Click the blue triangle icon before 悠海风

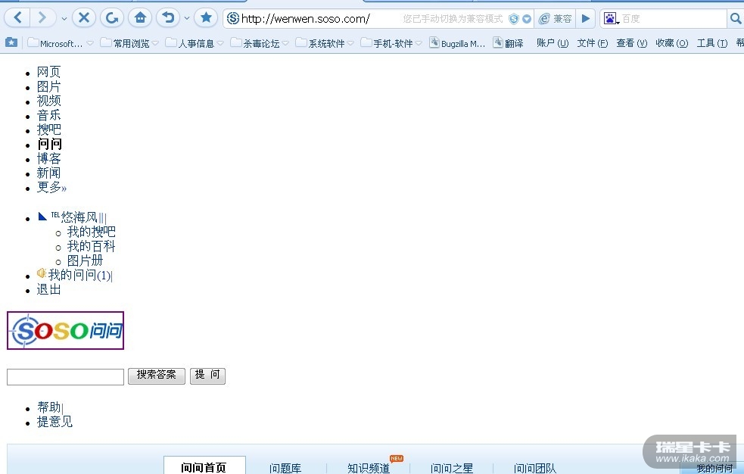click(42, 217)
